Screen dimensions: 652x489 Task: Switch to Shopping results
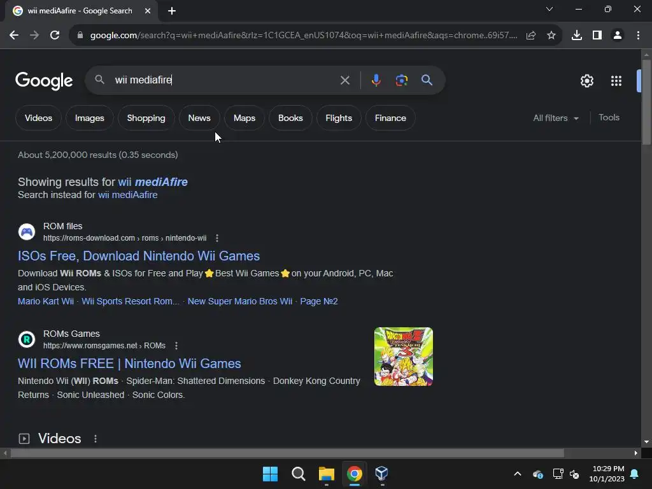click(146, 118)
